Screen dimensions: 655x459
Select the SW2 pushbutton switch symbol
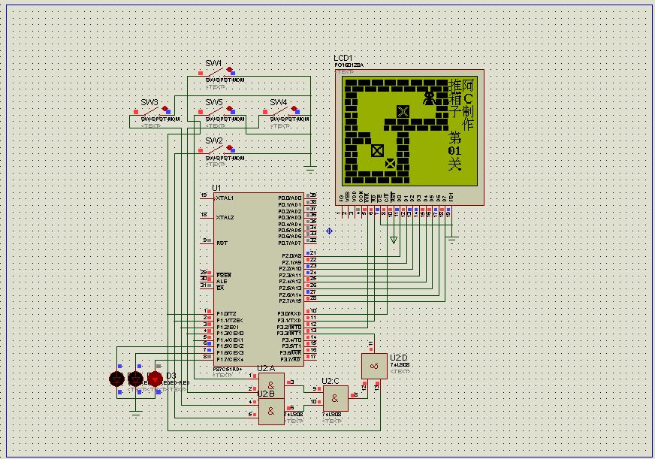[216, 149]
